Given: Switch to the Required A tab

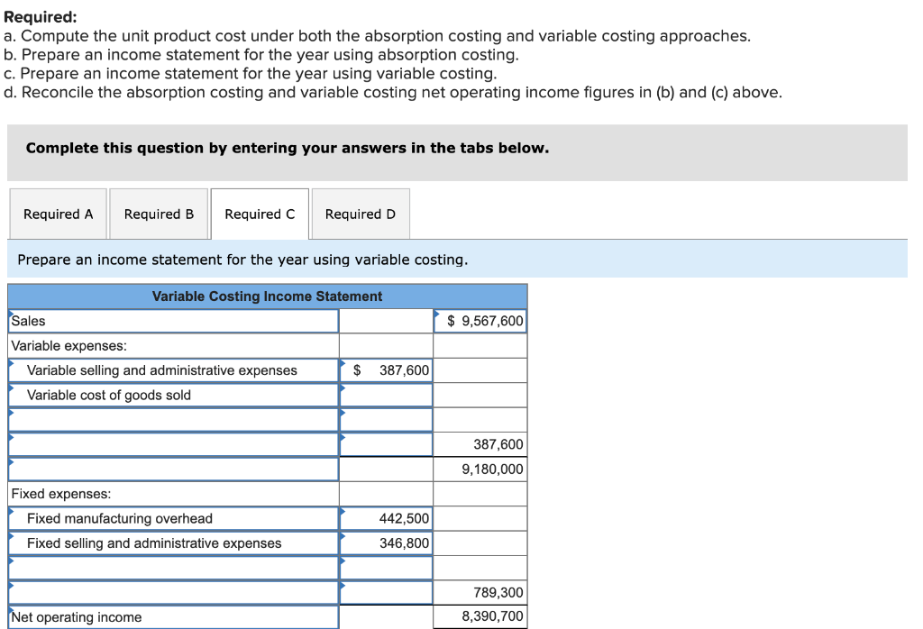Looking at the screenshot, I should tap(57, 214).
